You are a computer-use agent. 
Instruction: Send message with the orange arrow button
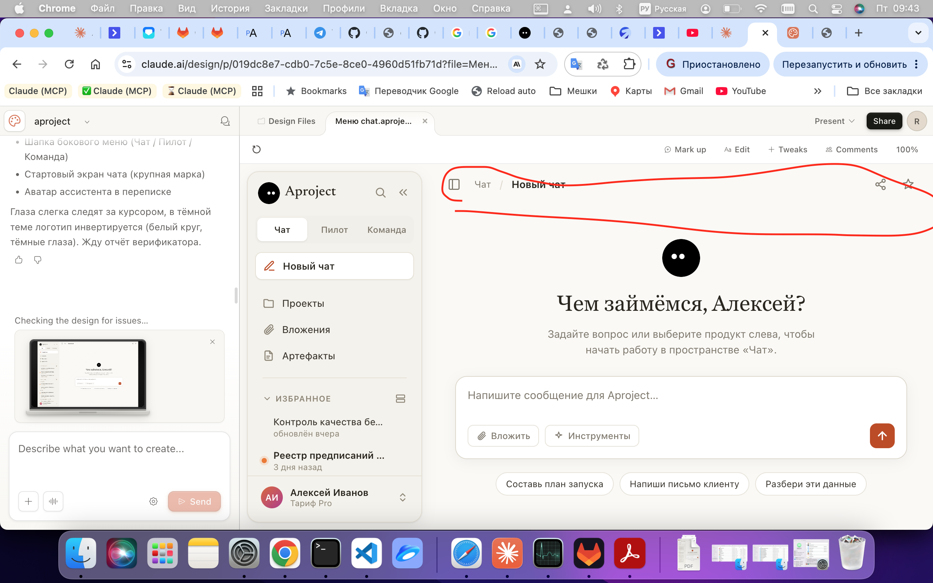(882, 436)
